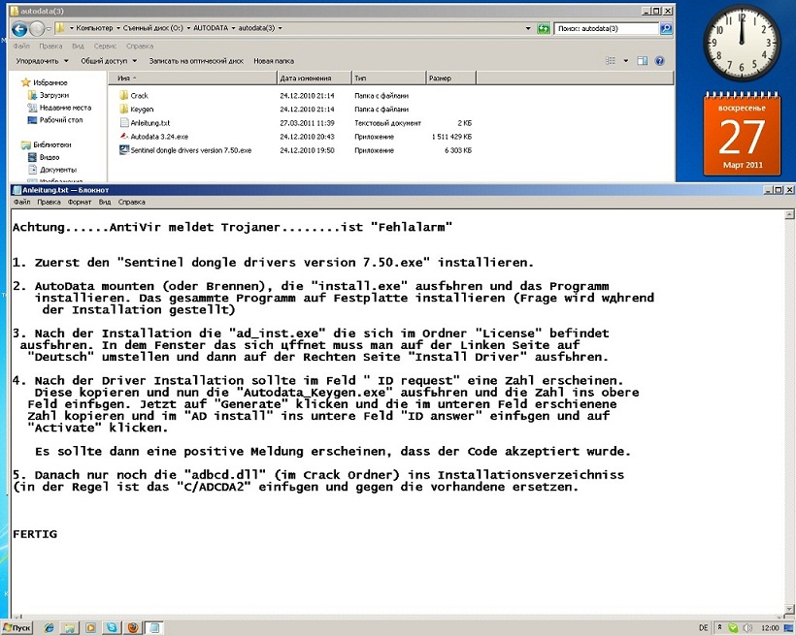This screenshot has width=796, height=636.
Task: Open Explorer's 'Файл' menu
Action: pyautogui.click(x=21, y=47)
